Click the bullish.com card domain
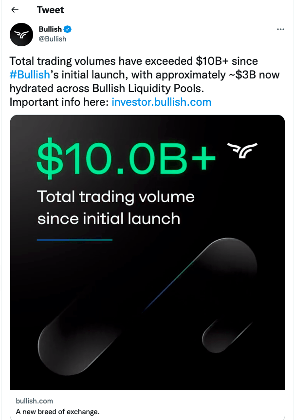 34,401
